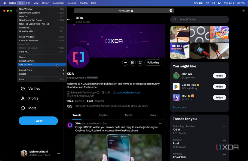Viewport: 248px width, 161px height.
Task: Select Add to Dock... from File menu
Action: [41, 65]
